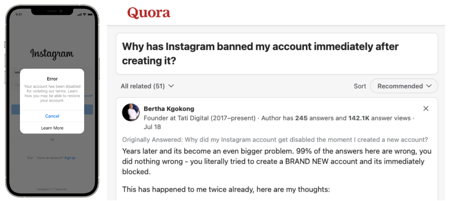Tap the Instagram logo on the phone
The width and height of the screenshot is (449, 201).
click(52, 54)
